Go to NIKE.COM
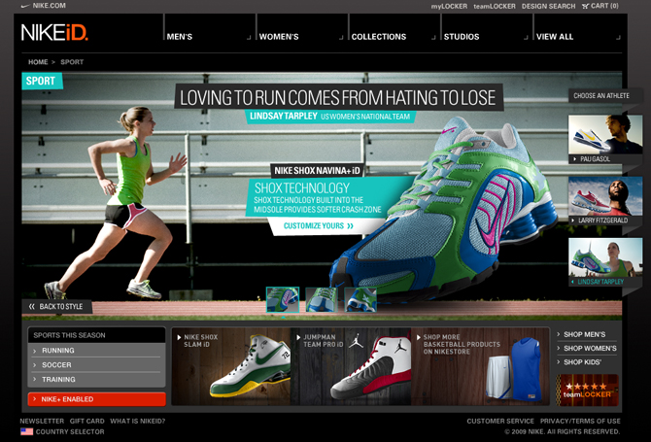Screen dimensions: 651x442 point(49,6)
